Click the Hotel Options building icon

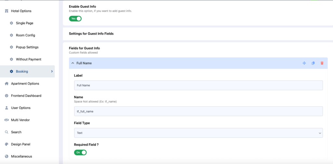[x=7, y=11]
